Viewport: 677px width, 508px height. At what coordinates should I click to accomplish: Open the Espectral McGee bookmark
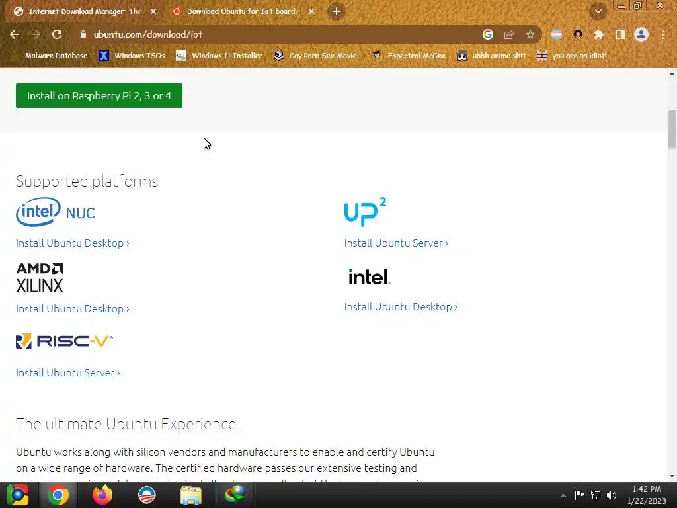409,56
